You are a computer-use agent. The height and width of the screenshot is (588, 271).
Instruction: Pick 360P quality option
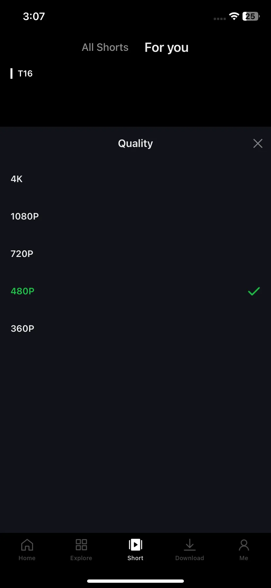(x=135, y=328)
